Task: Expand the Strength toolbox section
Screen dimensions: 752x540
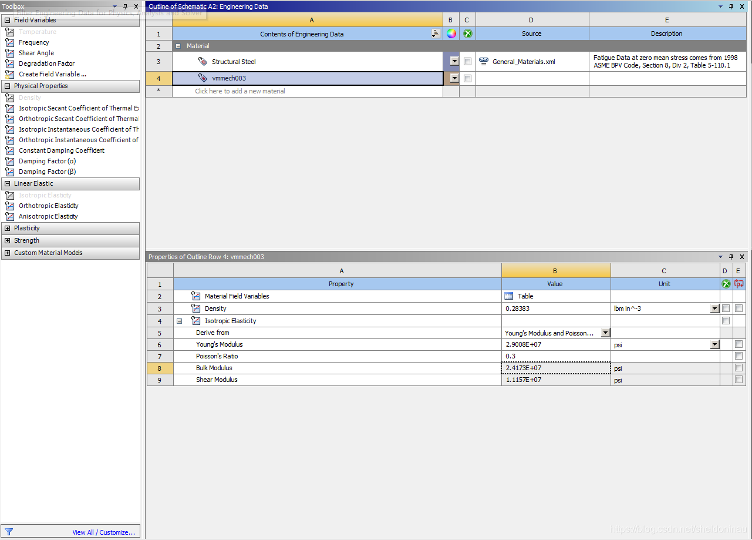Action: click(x=8, y=240)
